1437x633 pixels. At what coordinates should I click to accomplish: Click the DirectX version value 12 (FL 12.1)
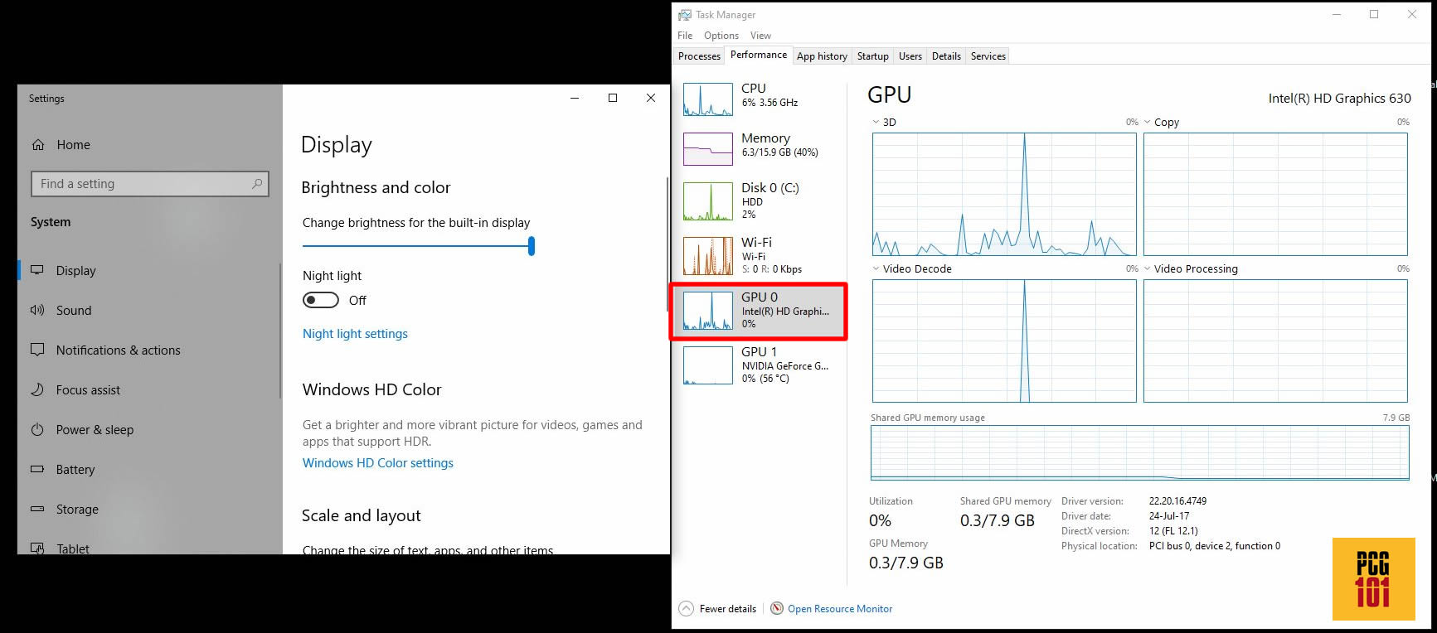point(1173,531)
